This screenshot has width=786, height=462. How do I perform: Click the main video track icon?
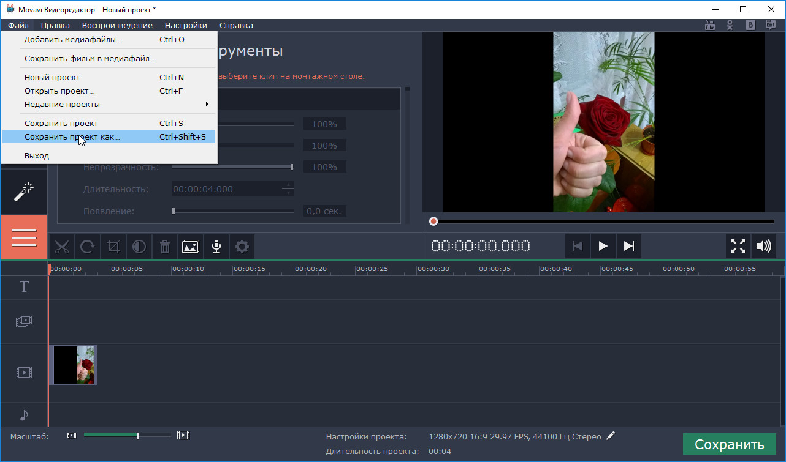pyautogui.click(x=24, y=372)
